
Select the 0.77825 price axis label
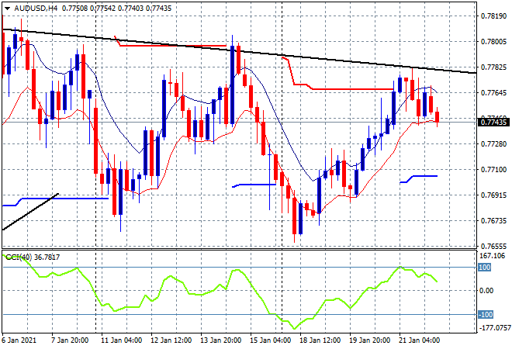[x=493, y=67]
